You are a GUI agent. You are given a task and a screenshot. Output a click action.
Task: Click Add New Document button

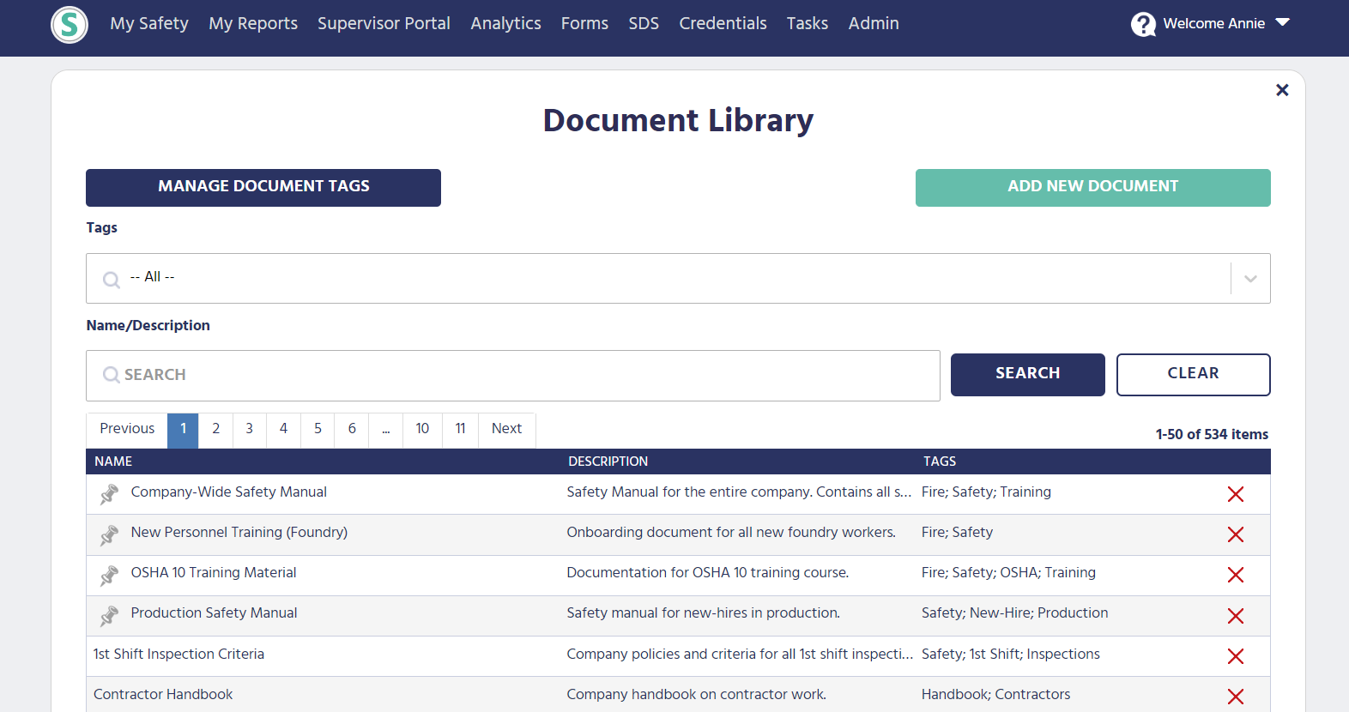(1093, 188)
